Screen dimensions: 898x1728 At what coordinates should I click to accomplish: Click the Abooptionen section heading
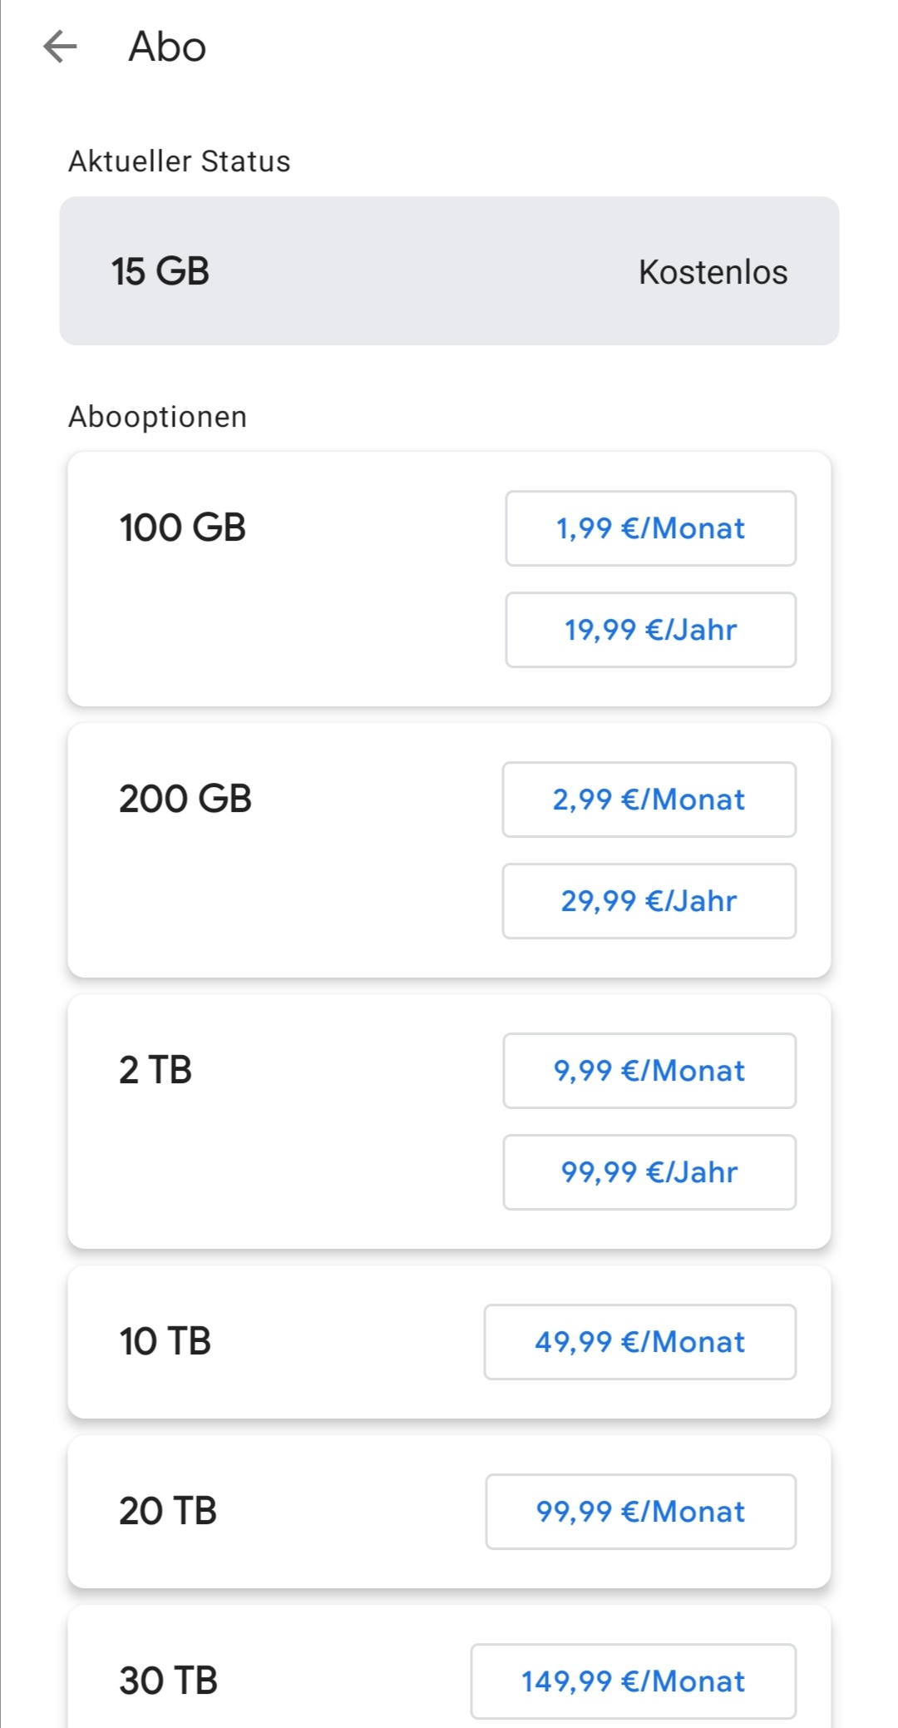pos(158,417)
